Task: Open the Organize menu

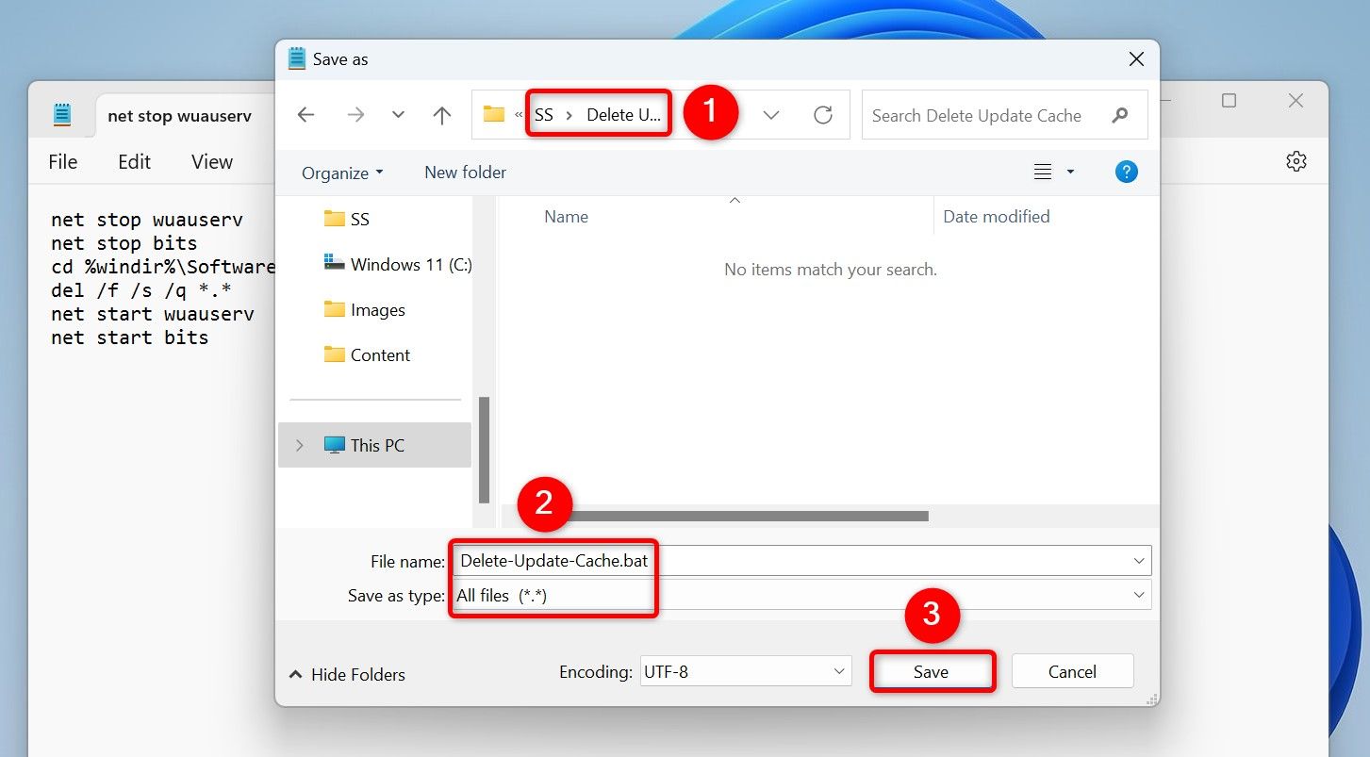Action: (341, 173)
